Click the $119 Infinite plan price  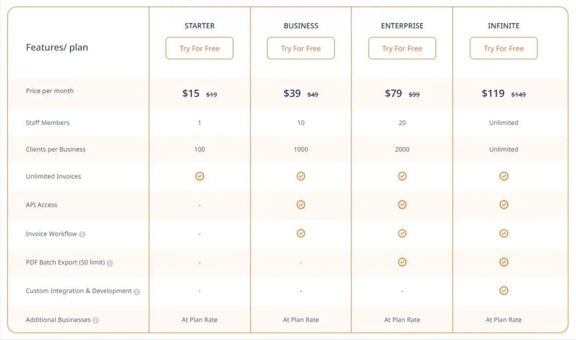click(x=493, y=93)
